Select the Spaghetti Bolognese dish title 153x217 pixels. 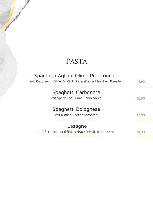click(x=76, y=109)
